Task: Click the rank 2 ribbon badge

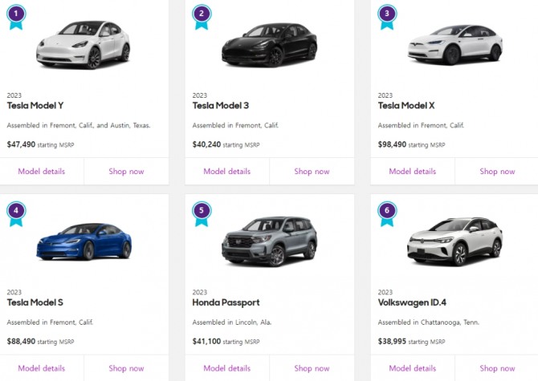Action: pos(202,14)
